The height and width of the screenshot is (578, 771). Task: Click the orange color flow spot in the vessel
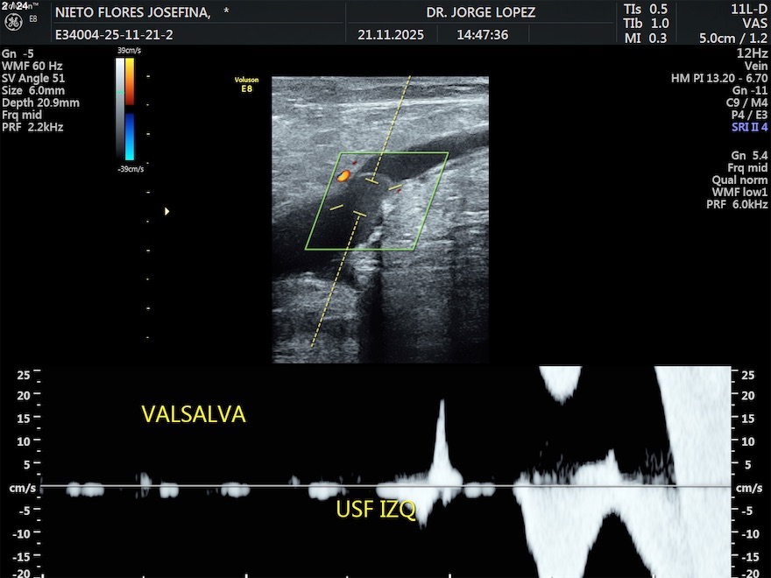tap(343, 176)
